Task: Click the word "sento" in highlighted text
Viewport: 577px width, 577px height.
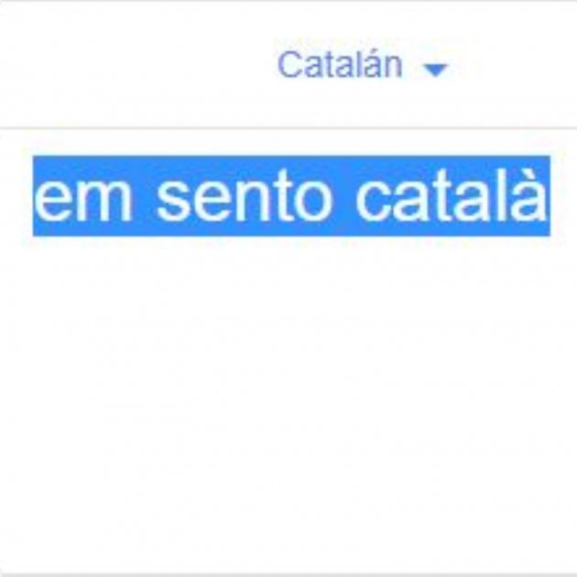Action: coord(245,197)
